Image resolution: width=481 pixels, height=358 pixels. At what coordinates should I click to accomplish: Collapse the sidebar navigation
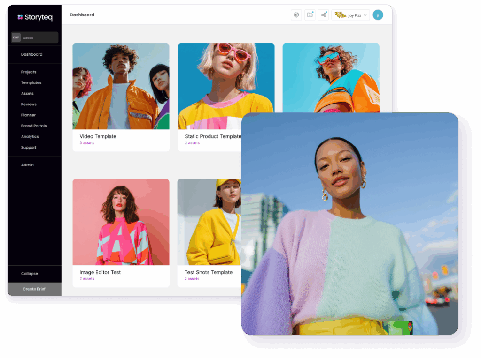coord(30,274)
